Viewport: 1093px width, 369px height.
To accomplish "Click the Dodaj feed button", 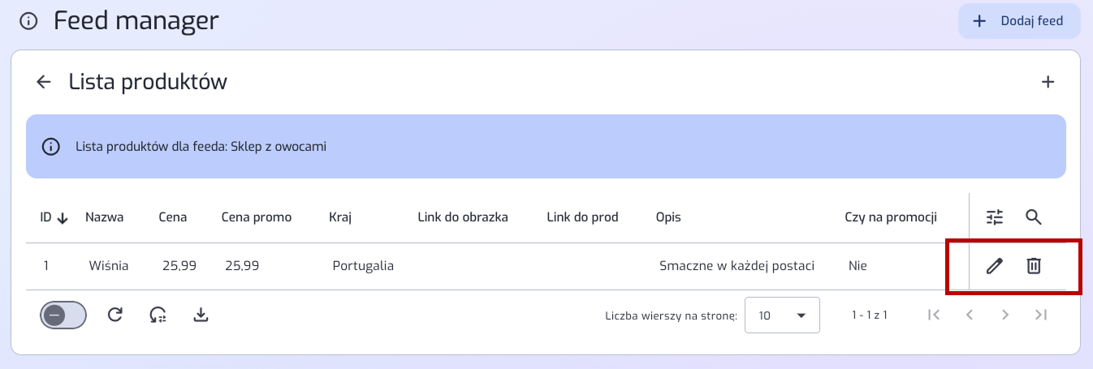I will 1019,21.
